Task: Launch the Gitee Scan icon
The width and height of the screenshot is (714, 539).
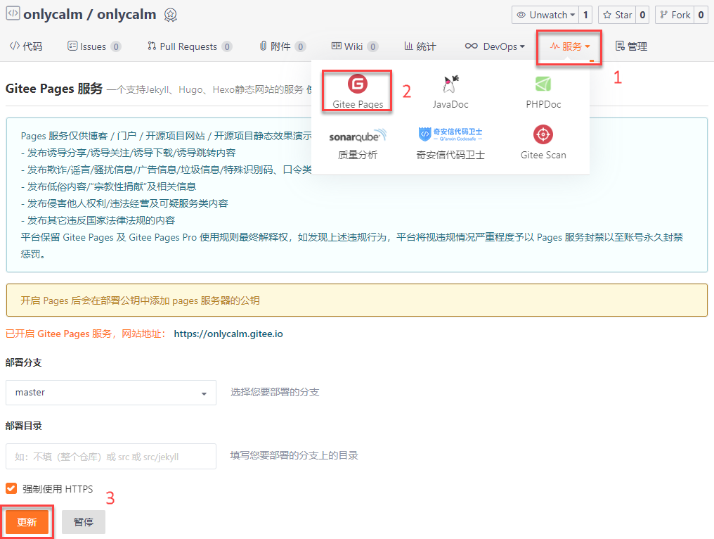Action: click(543, 135)
